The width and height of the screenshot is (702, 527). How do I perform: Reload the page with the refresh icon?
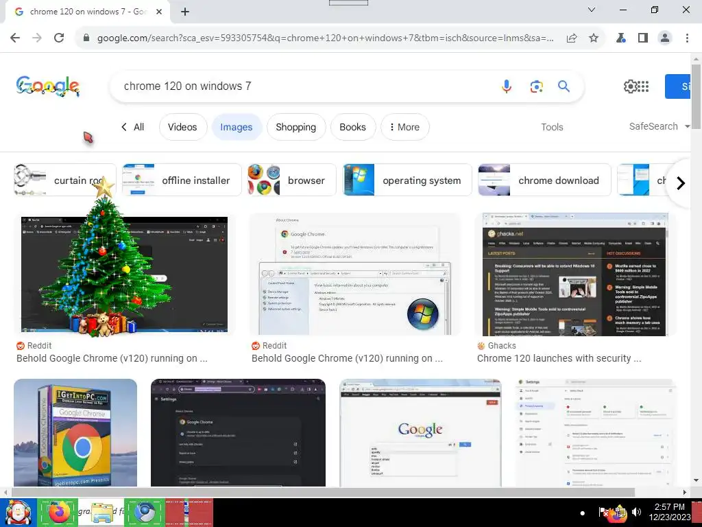59,38
